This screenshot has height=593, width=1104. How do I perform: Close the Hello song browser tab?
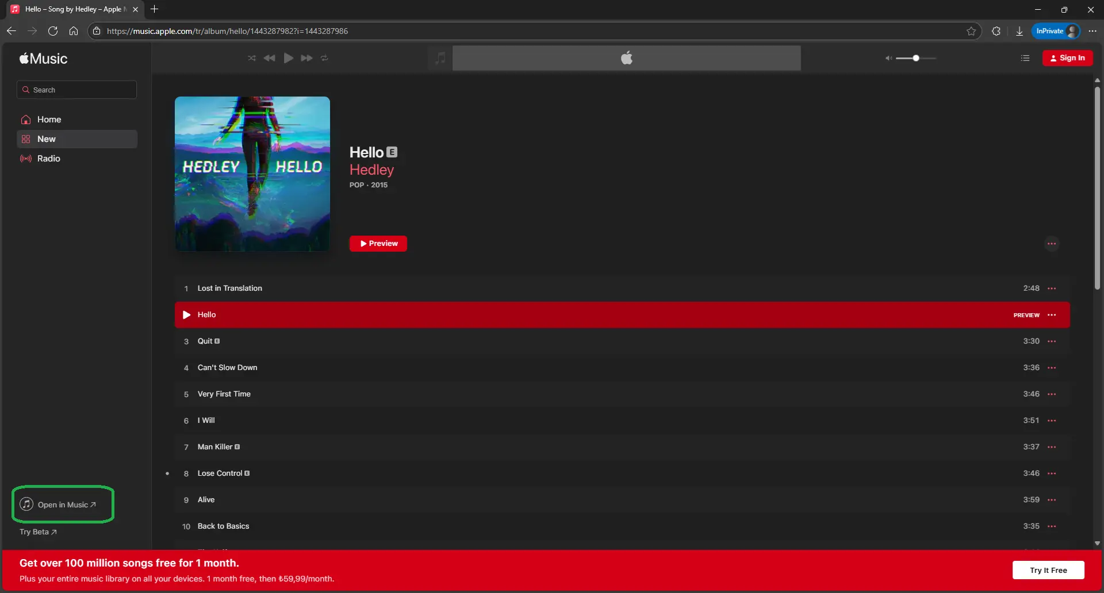(135, 9)
